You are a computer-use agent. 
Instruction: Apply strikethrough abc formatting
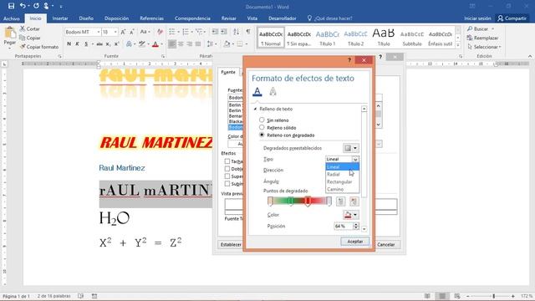(99, 44)
